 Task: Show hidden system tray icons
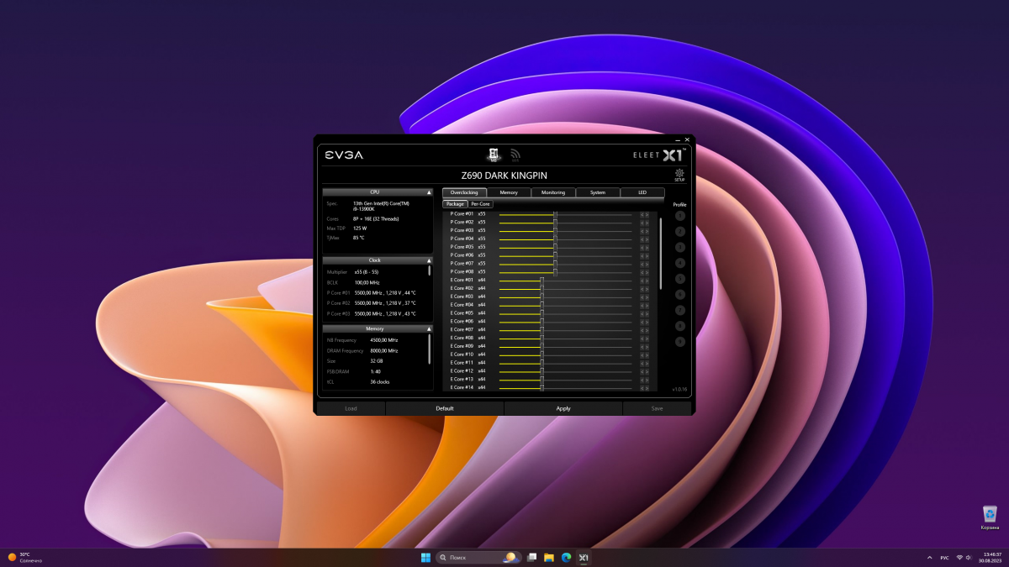point(929,557)
